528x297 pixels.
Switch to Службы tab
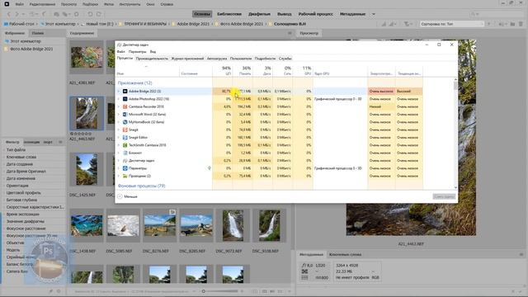pos(285,59)
